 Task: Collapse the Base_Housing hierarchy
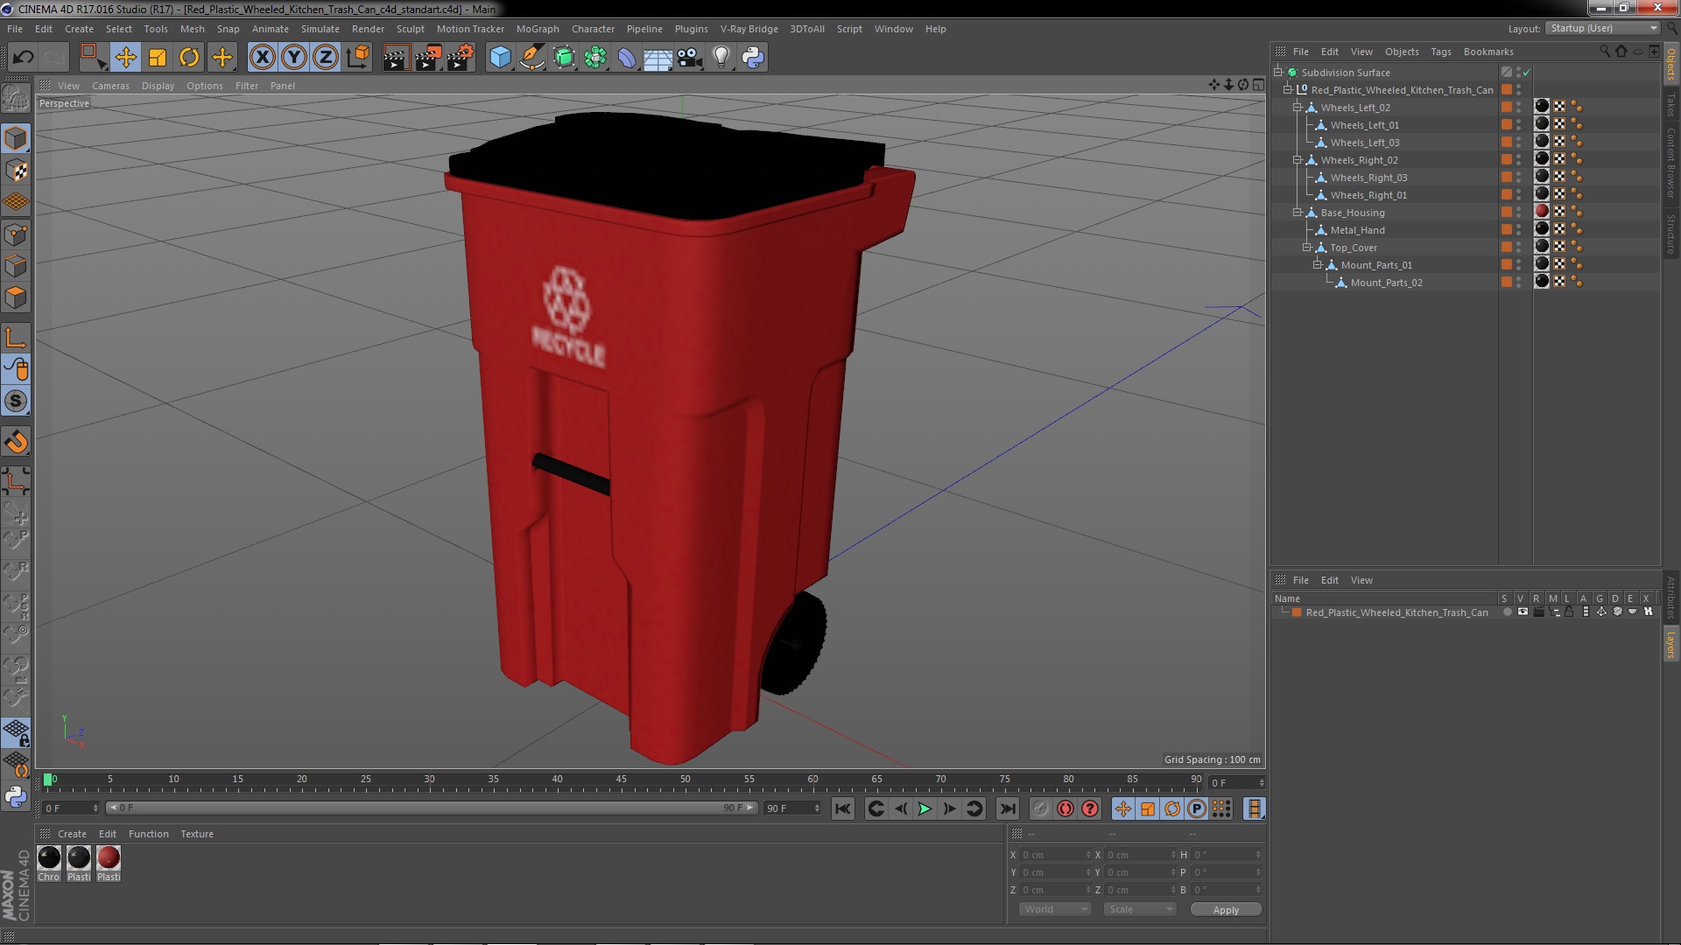(1298, 213)
